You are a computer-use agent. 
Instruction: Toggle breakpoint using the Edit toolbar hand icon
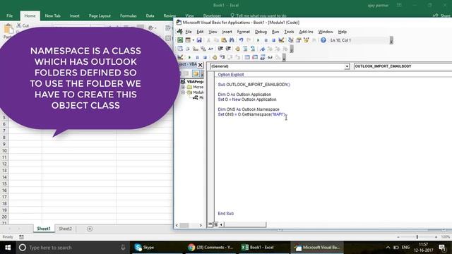tap(237, 49)
